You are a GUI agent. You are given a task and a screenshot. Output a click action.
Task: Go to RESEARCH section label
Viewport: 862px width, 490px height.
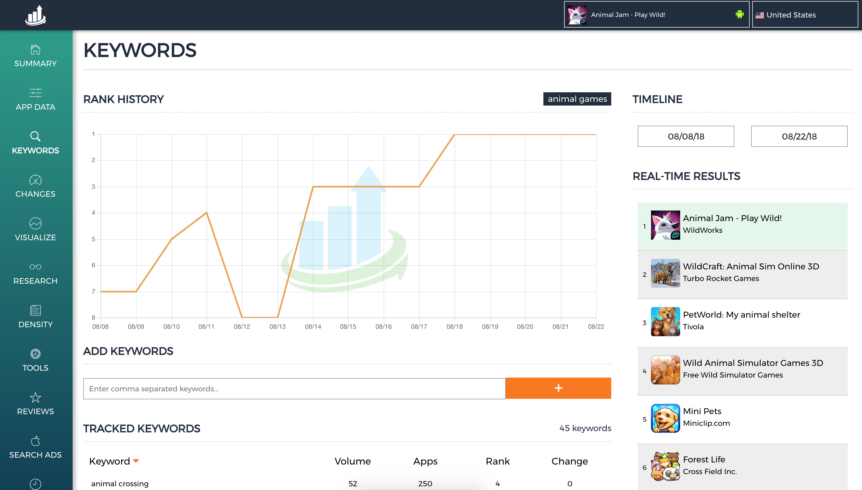coord(35,281)
